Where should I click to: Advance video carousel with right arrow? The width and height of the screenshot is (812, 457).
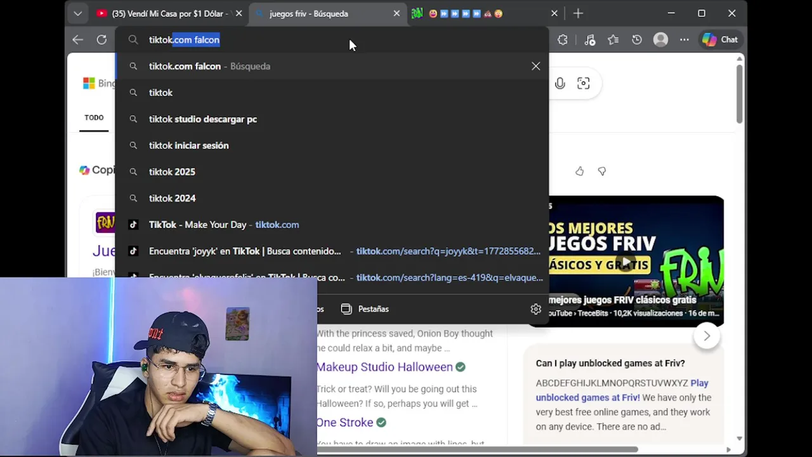click(x=707, y=336)
